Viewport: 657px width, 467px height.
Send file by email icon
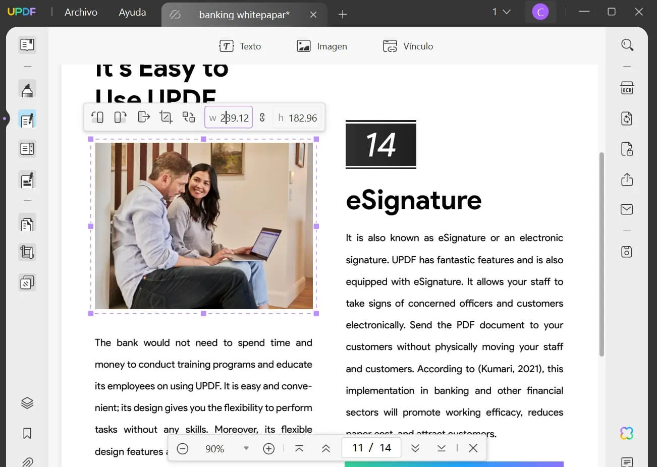click(x=627, y=209)
